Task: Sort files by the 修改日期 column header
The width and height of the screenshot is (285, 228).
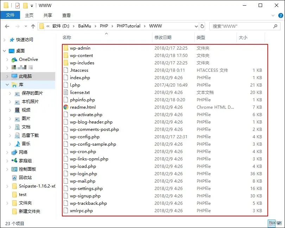Action: (163, 38)
